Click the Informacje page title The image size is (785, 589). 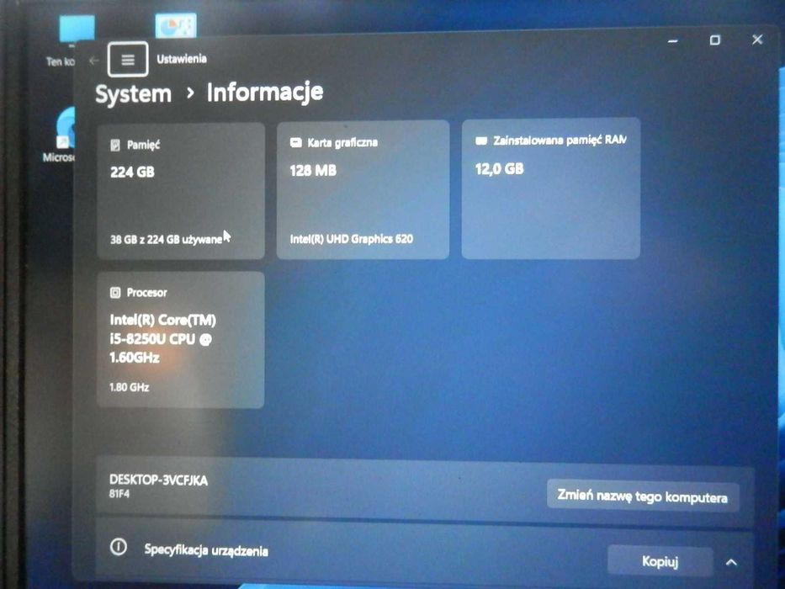tap(265, 93)
